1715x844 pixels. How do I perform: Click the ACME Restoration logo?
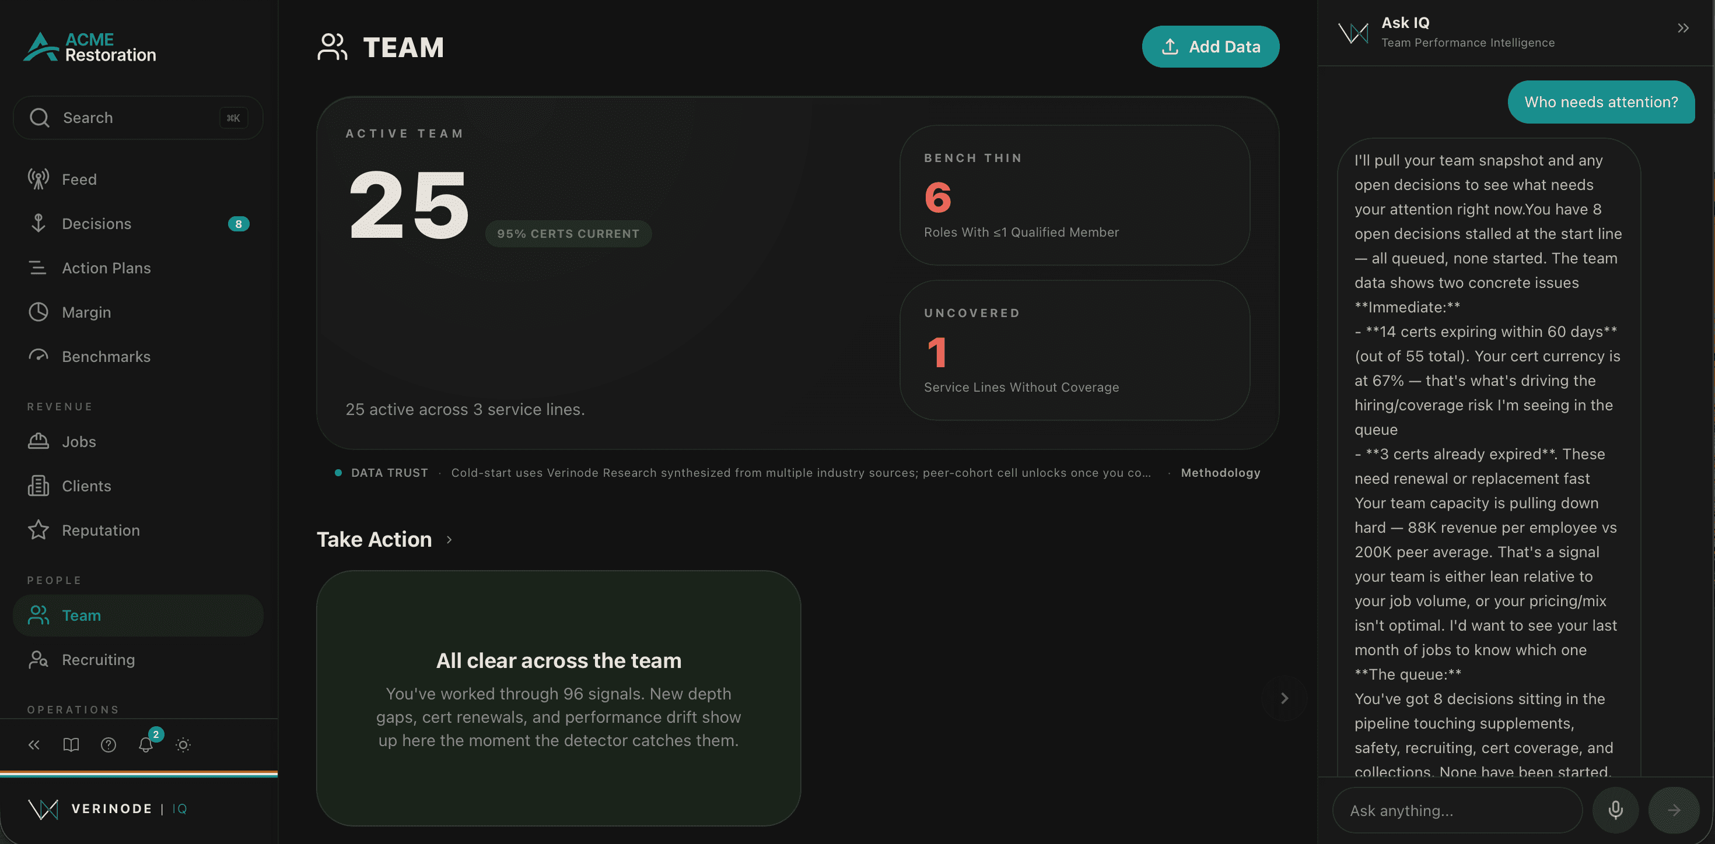pyautogui.click(x=90, y=47)
